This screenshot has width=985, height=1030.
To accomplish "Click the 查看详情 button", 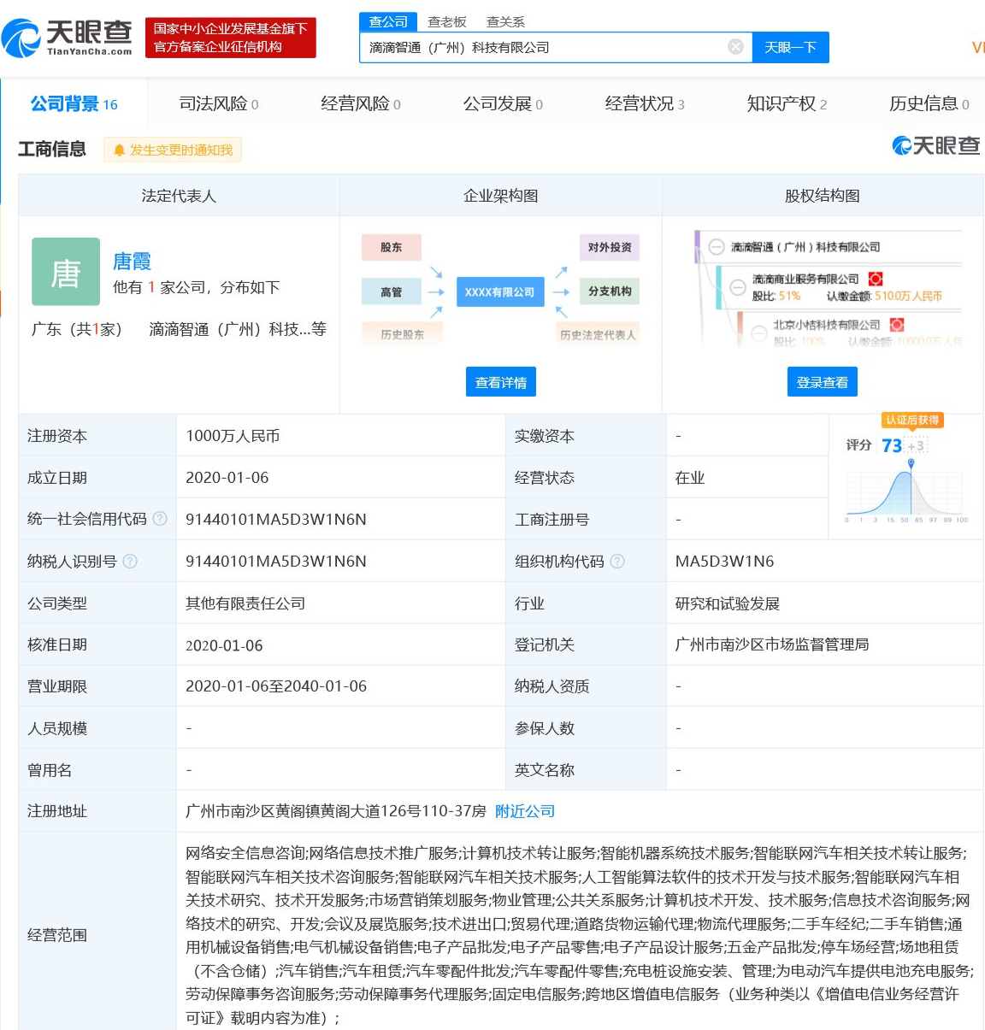I will coord(501,382).
